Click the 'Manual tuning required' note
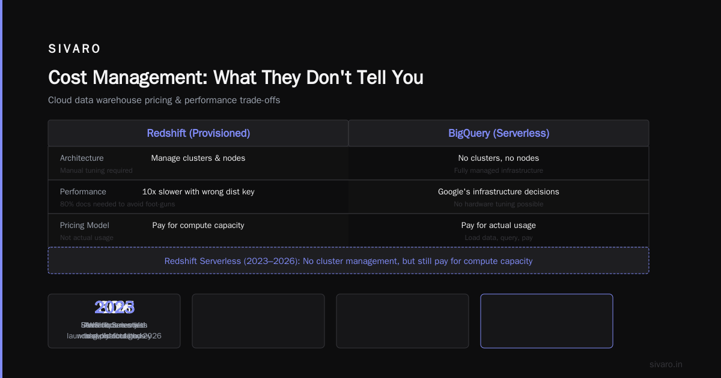Viewport: 721px width, 378px height. (96, 170)
